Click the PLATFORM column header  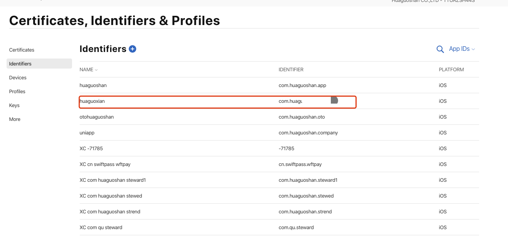[x=451, y=70]
